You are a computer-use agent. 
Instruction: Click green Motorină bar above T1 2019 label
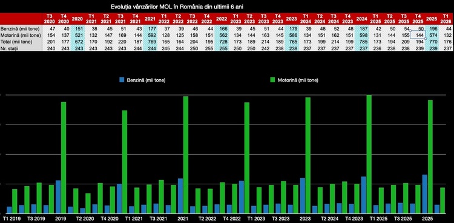[x=15, y=201]
